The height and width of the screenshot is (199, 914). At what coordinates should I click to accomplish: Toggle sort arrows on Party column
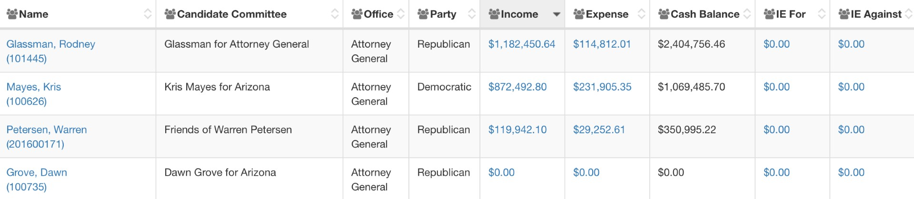click(472, 14)
